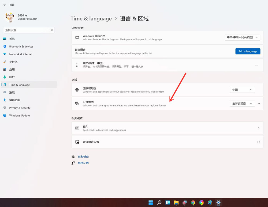Open the 推荐的项目 dropdown for 区域格式
This screenshot has width=268, height=207.
[x=242, y=103]
